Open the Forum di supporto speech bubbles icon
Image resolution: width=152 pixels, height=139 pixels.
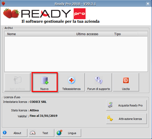tap(99, 80)
